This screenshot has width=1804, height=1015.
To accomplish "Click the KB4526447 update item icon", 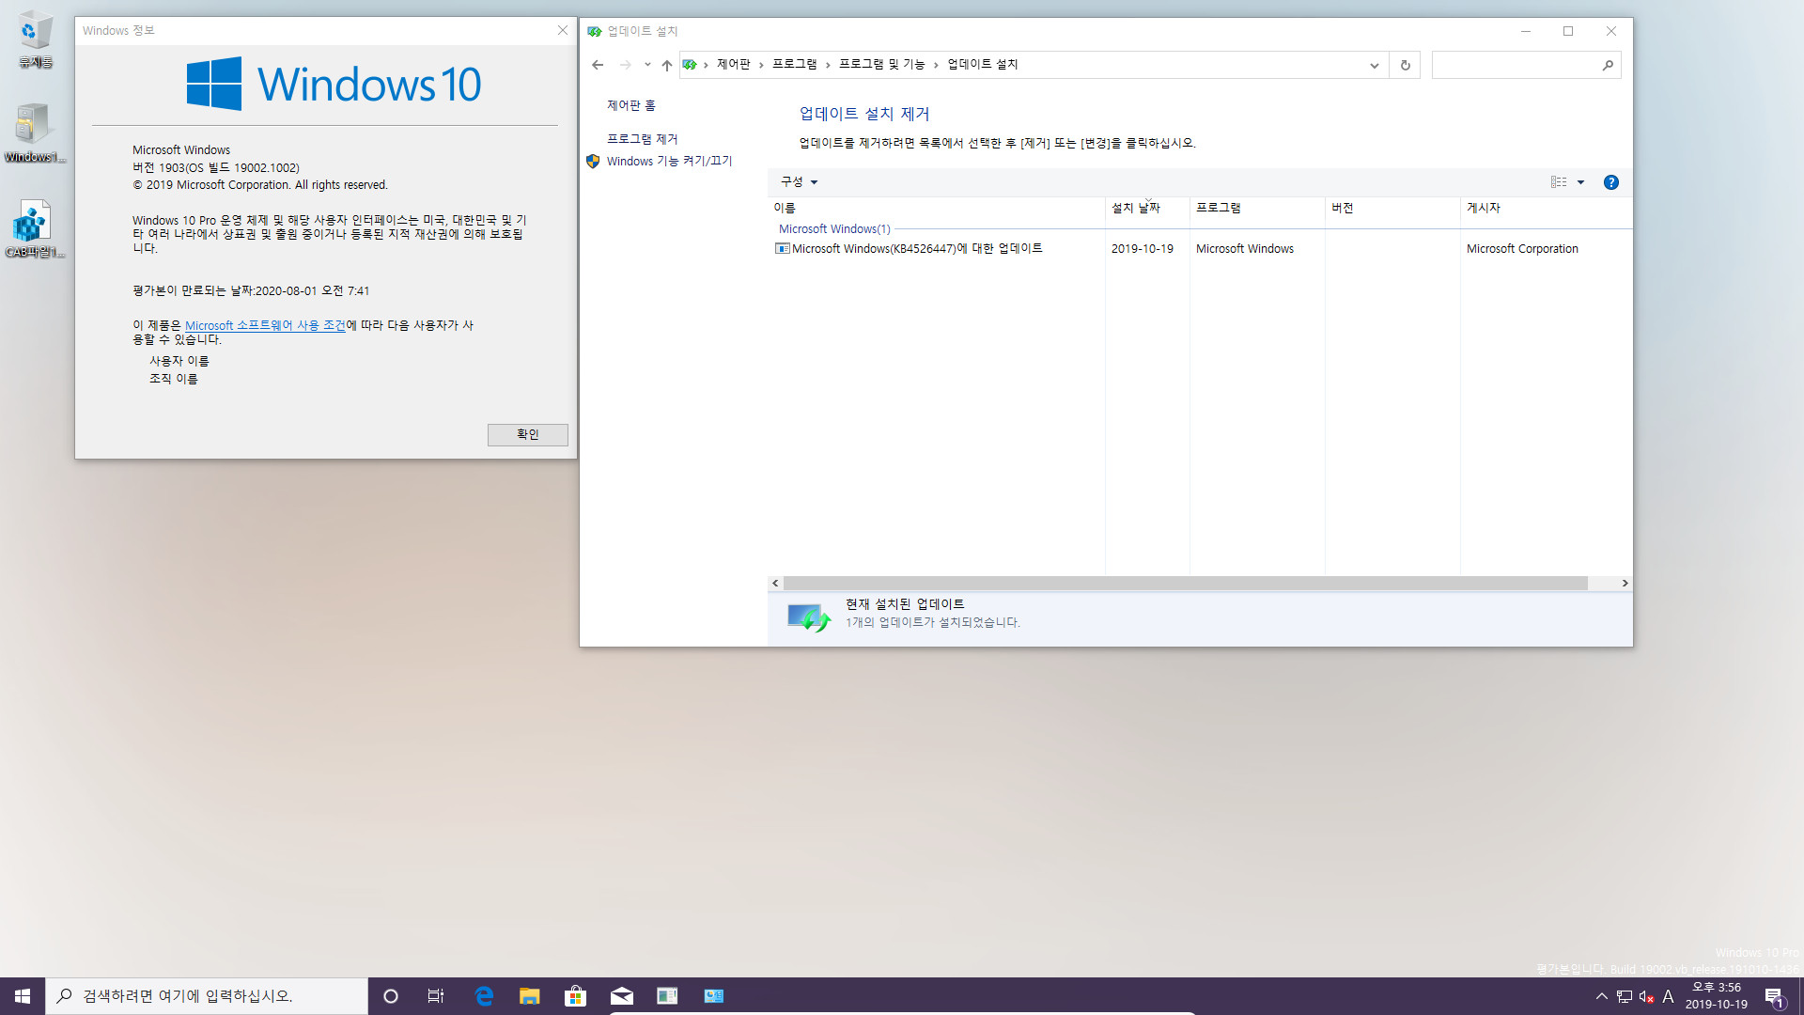I will pyautogui.click(x=782, y=249).
